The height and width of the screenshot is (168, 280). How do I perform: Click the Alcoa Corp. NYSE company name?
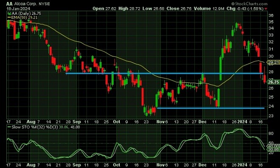32,4
